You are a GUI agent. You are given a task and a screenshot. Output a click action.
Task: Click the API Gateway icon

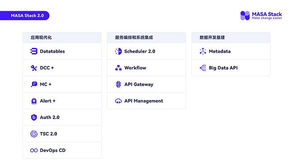click(118, 84)
